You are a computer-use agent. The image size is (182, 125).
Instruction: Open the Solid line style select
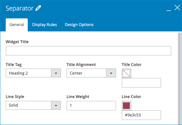click(33, 105)
